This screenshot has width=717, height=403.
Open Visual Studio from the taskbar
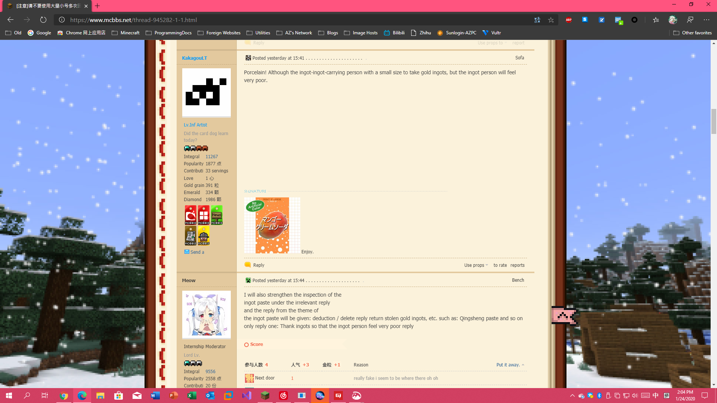[x=247, y=396]
